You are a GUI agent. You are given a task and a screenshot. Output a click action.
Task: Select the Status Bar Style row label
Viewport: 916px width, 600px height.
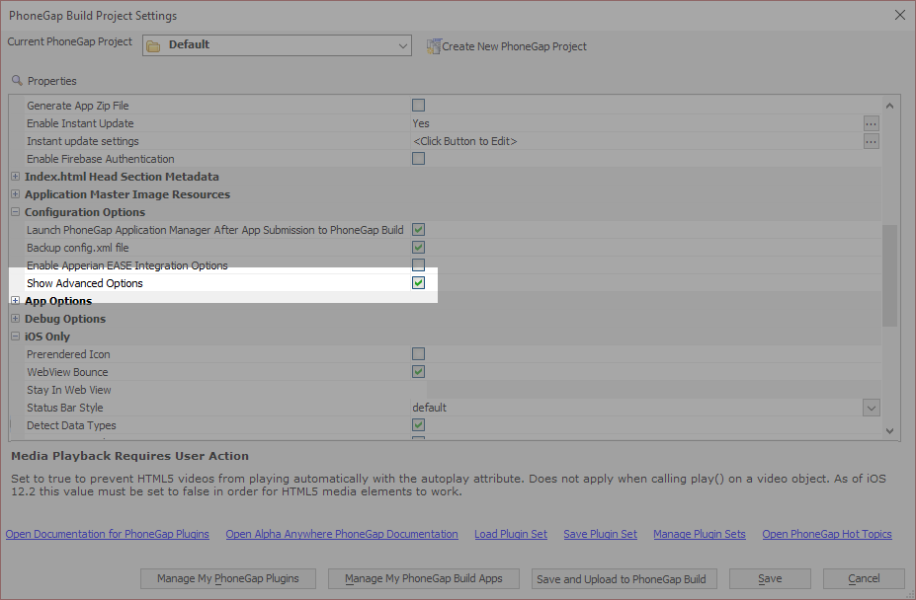65,408
